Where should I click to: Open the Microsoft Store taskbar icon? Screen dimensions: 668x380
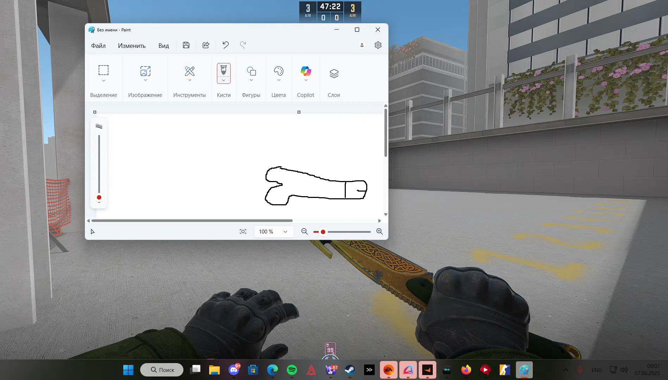click(253, 370)
